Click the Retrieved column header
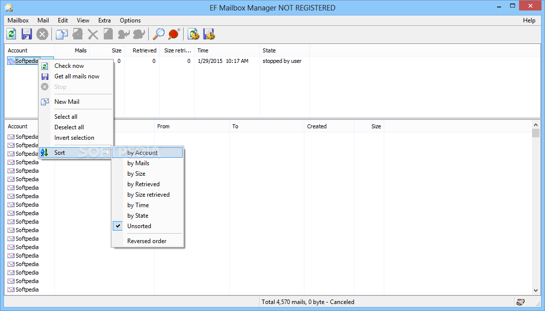 (142, 50)
